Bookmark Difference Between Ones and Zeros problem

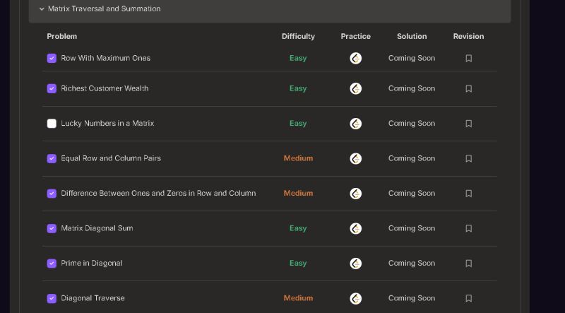point(468,194)
